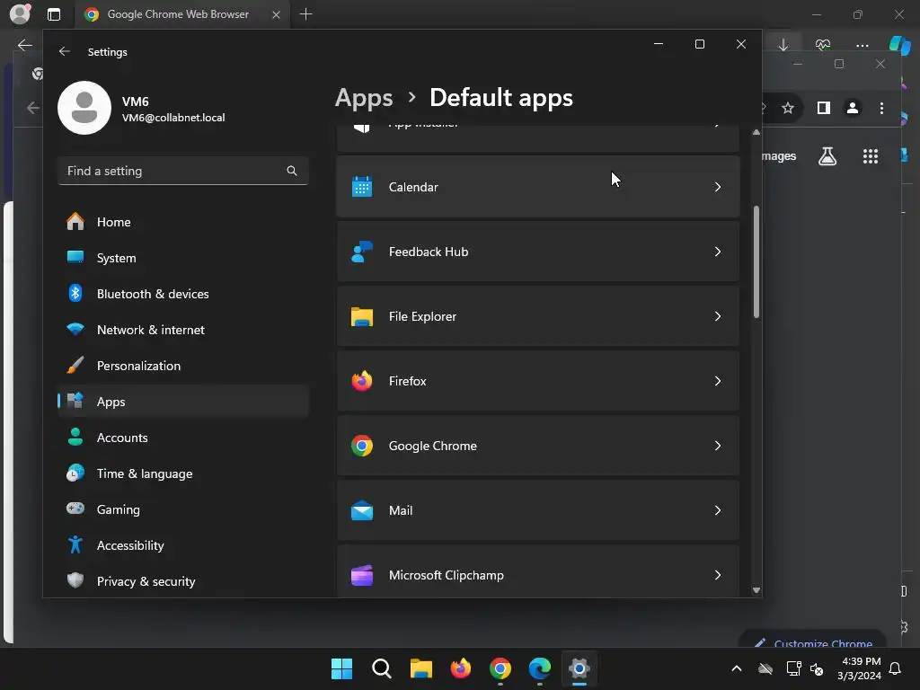Open Microsoft Edge from taskbar
920x690 pixels.
(539, 668)
